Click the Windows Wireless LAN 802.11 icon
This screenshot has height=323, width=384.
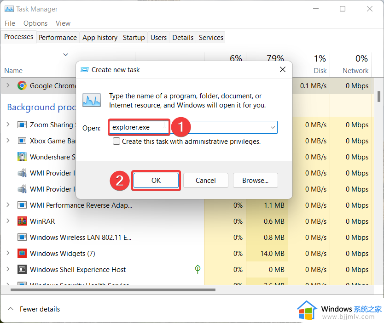pos(22,237)
